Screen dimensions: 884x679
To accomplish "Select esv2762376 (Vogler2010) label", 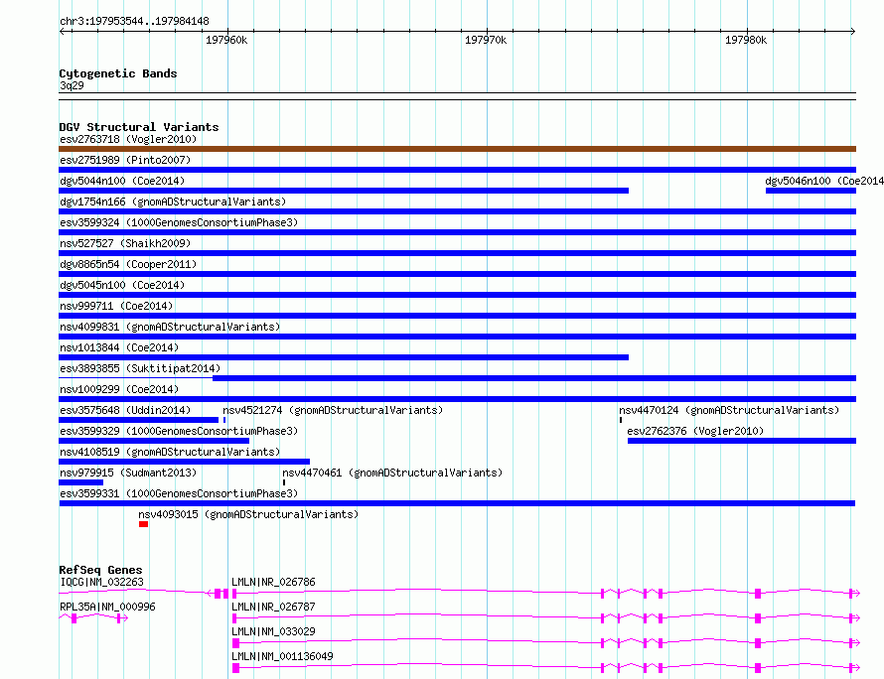I will (x=695, y=431).
